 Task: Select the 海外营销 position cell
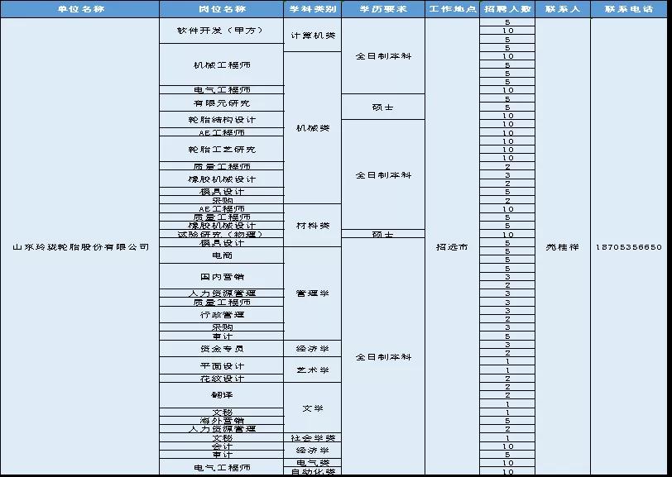tap(222, 421)
